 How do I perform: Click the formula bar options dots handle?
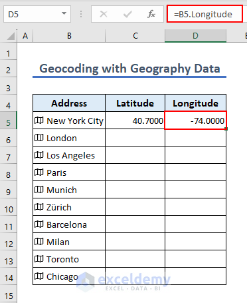coord(81,14)
